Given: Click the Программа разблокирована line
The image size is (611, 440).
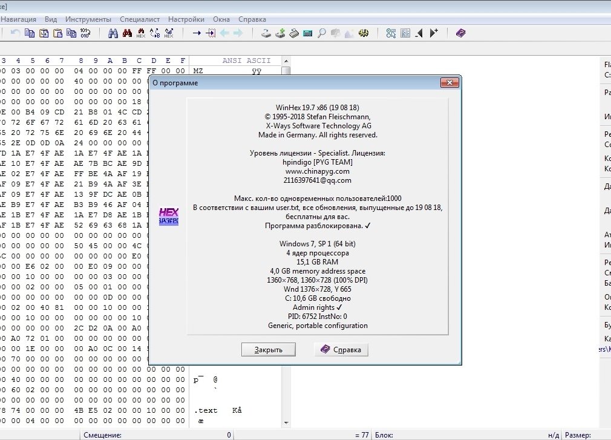Looking at the screenshot, I should pyautogui.click(x=318, y=226).
